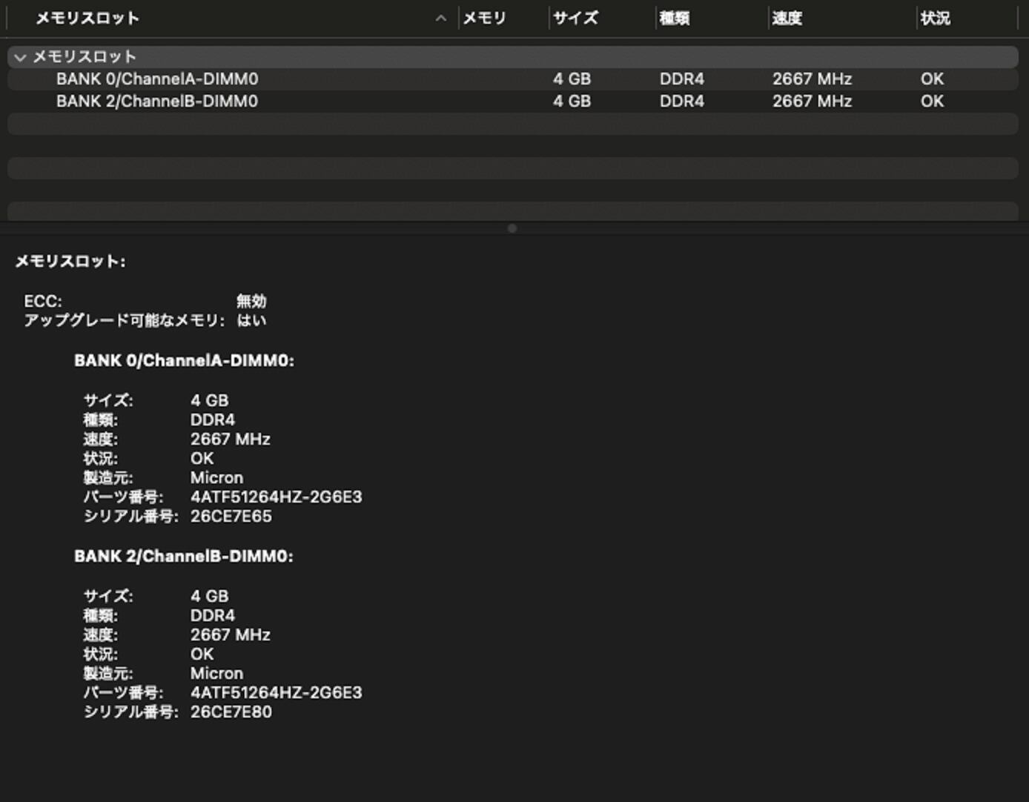Click the ECC: label
1029x802 pixels.
43,301
